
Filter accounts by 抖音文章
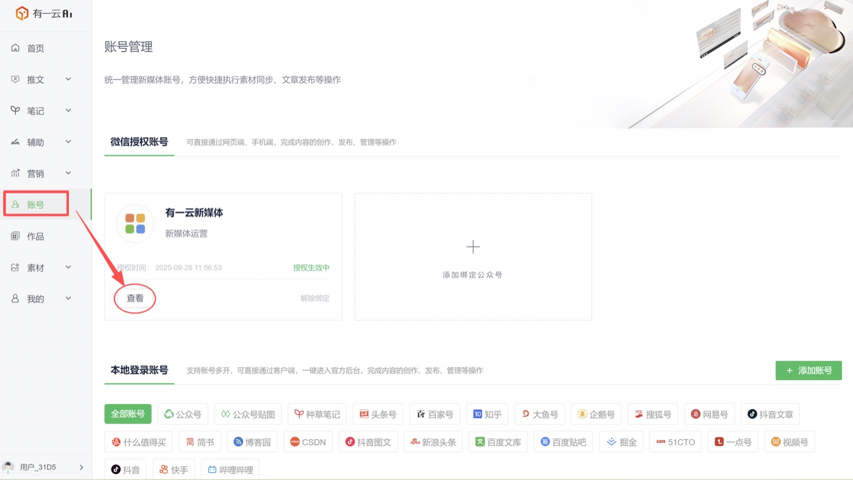pos(770,414)
